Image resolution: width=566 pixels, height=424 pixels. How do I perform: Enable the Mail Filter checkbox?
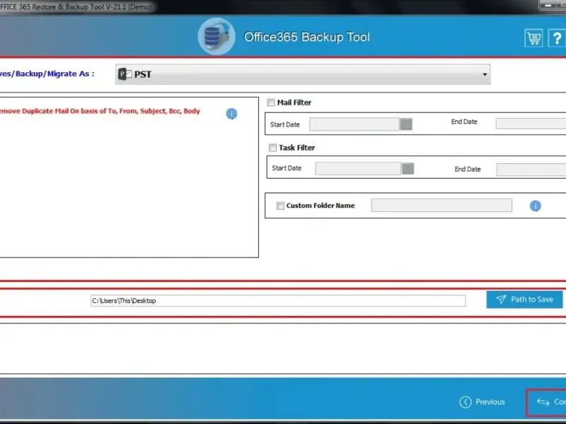click(271, 102)
